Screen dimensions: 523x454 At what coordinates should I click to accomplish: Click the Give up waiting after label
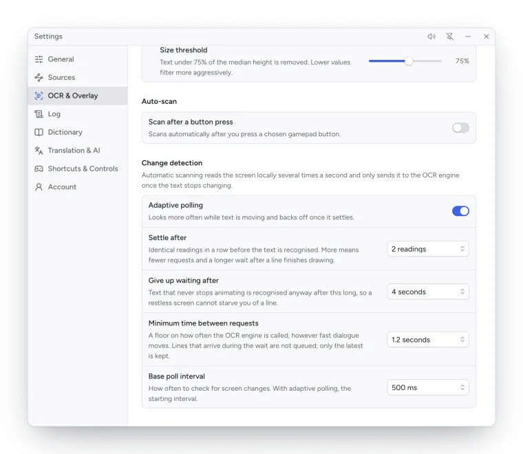[x=184, y=281]
